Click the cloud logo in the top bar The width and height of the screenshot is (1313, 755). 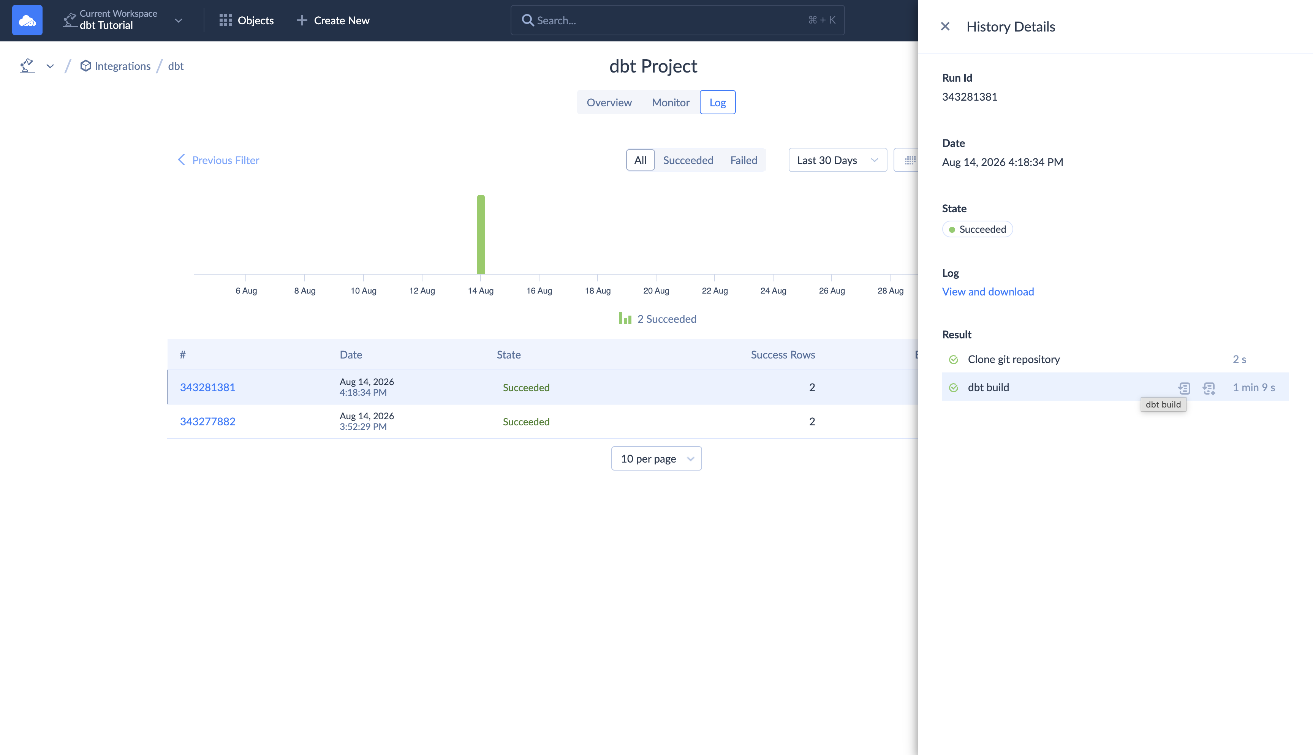[27, 20]
